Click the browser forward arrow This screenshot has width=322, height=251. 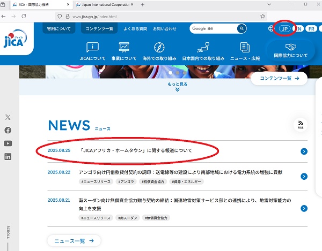click(13, 17)
